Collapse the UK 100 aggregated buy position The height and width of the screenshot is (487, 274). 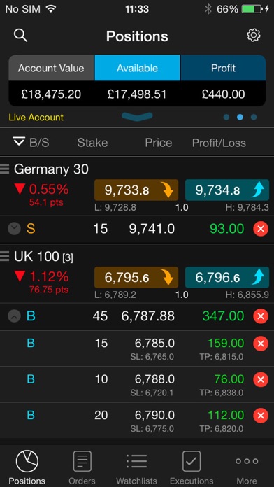point(14,316)
